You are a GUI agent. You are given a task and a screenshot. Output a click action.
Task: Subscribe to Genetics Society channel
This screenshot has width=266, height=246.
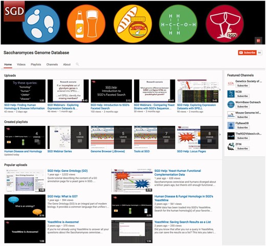(x=242, y=85)
